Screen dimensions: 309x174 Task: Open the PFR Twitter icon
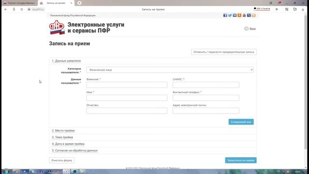tap(230, 15)
